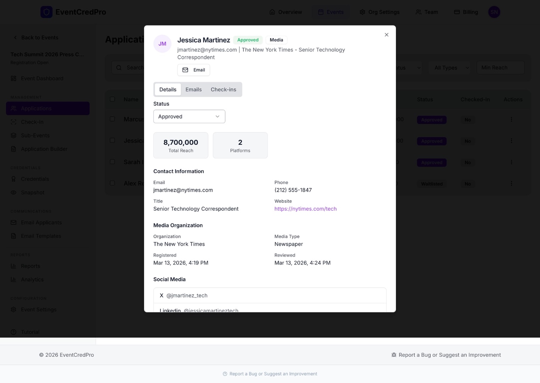This screenshot has height=383, width=540.
Task: Open the Event Dashboard from the sidebar
Action: (42, 78)
